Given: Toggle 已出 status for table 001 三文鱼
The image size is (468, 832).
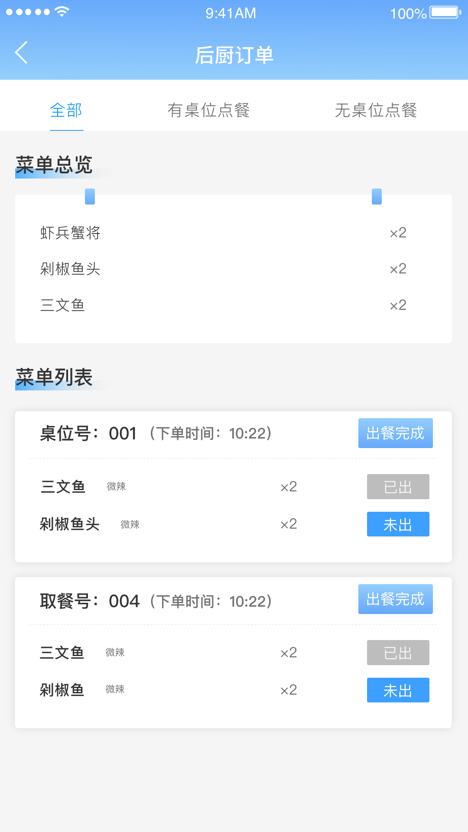Looking at the screenshot, I should tap(398, 487).
